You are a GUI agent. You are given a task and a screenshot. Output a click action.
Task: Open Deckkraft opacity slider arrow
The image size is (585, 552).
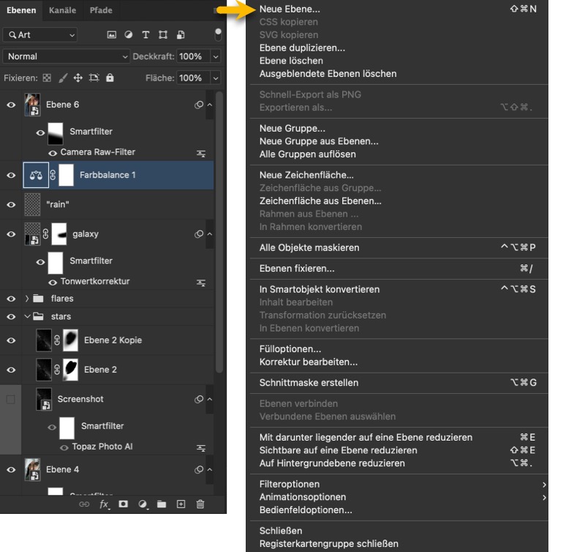click(216, 56)
